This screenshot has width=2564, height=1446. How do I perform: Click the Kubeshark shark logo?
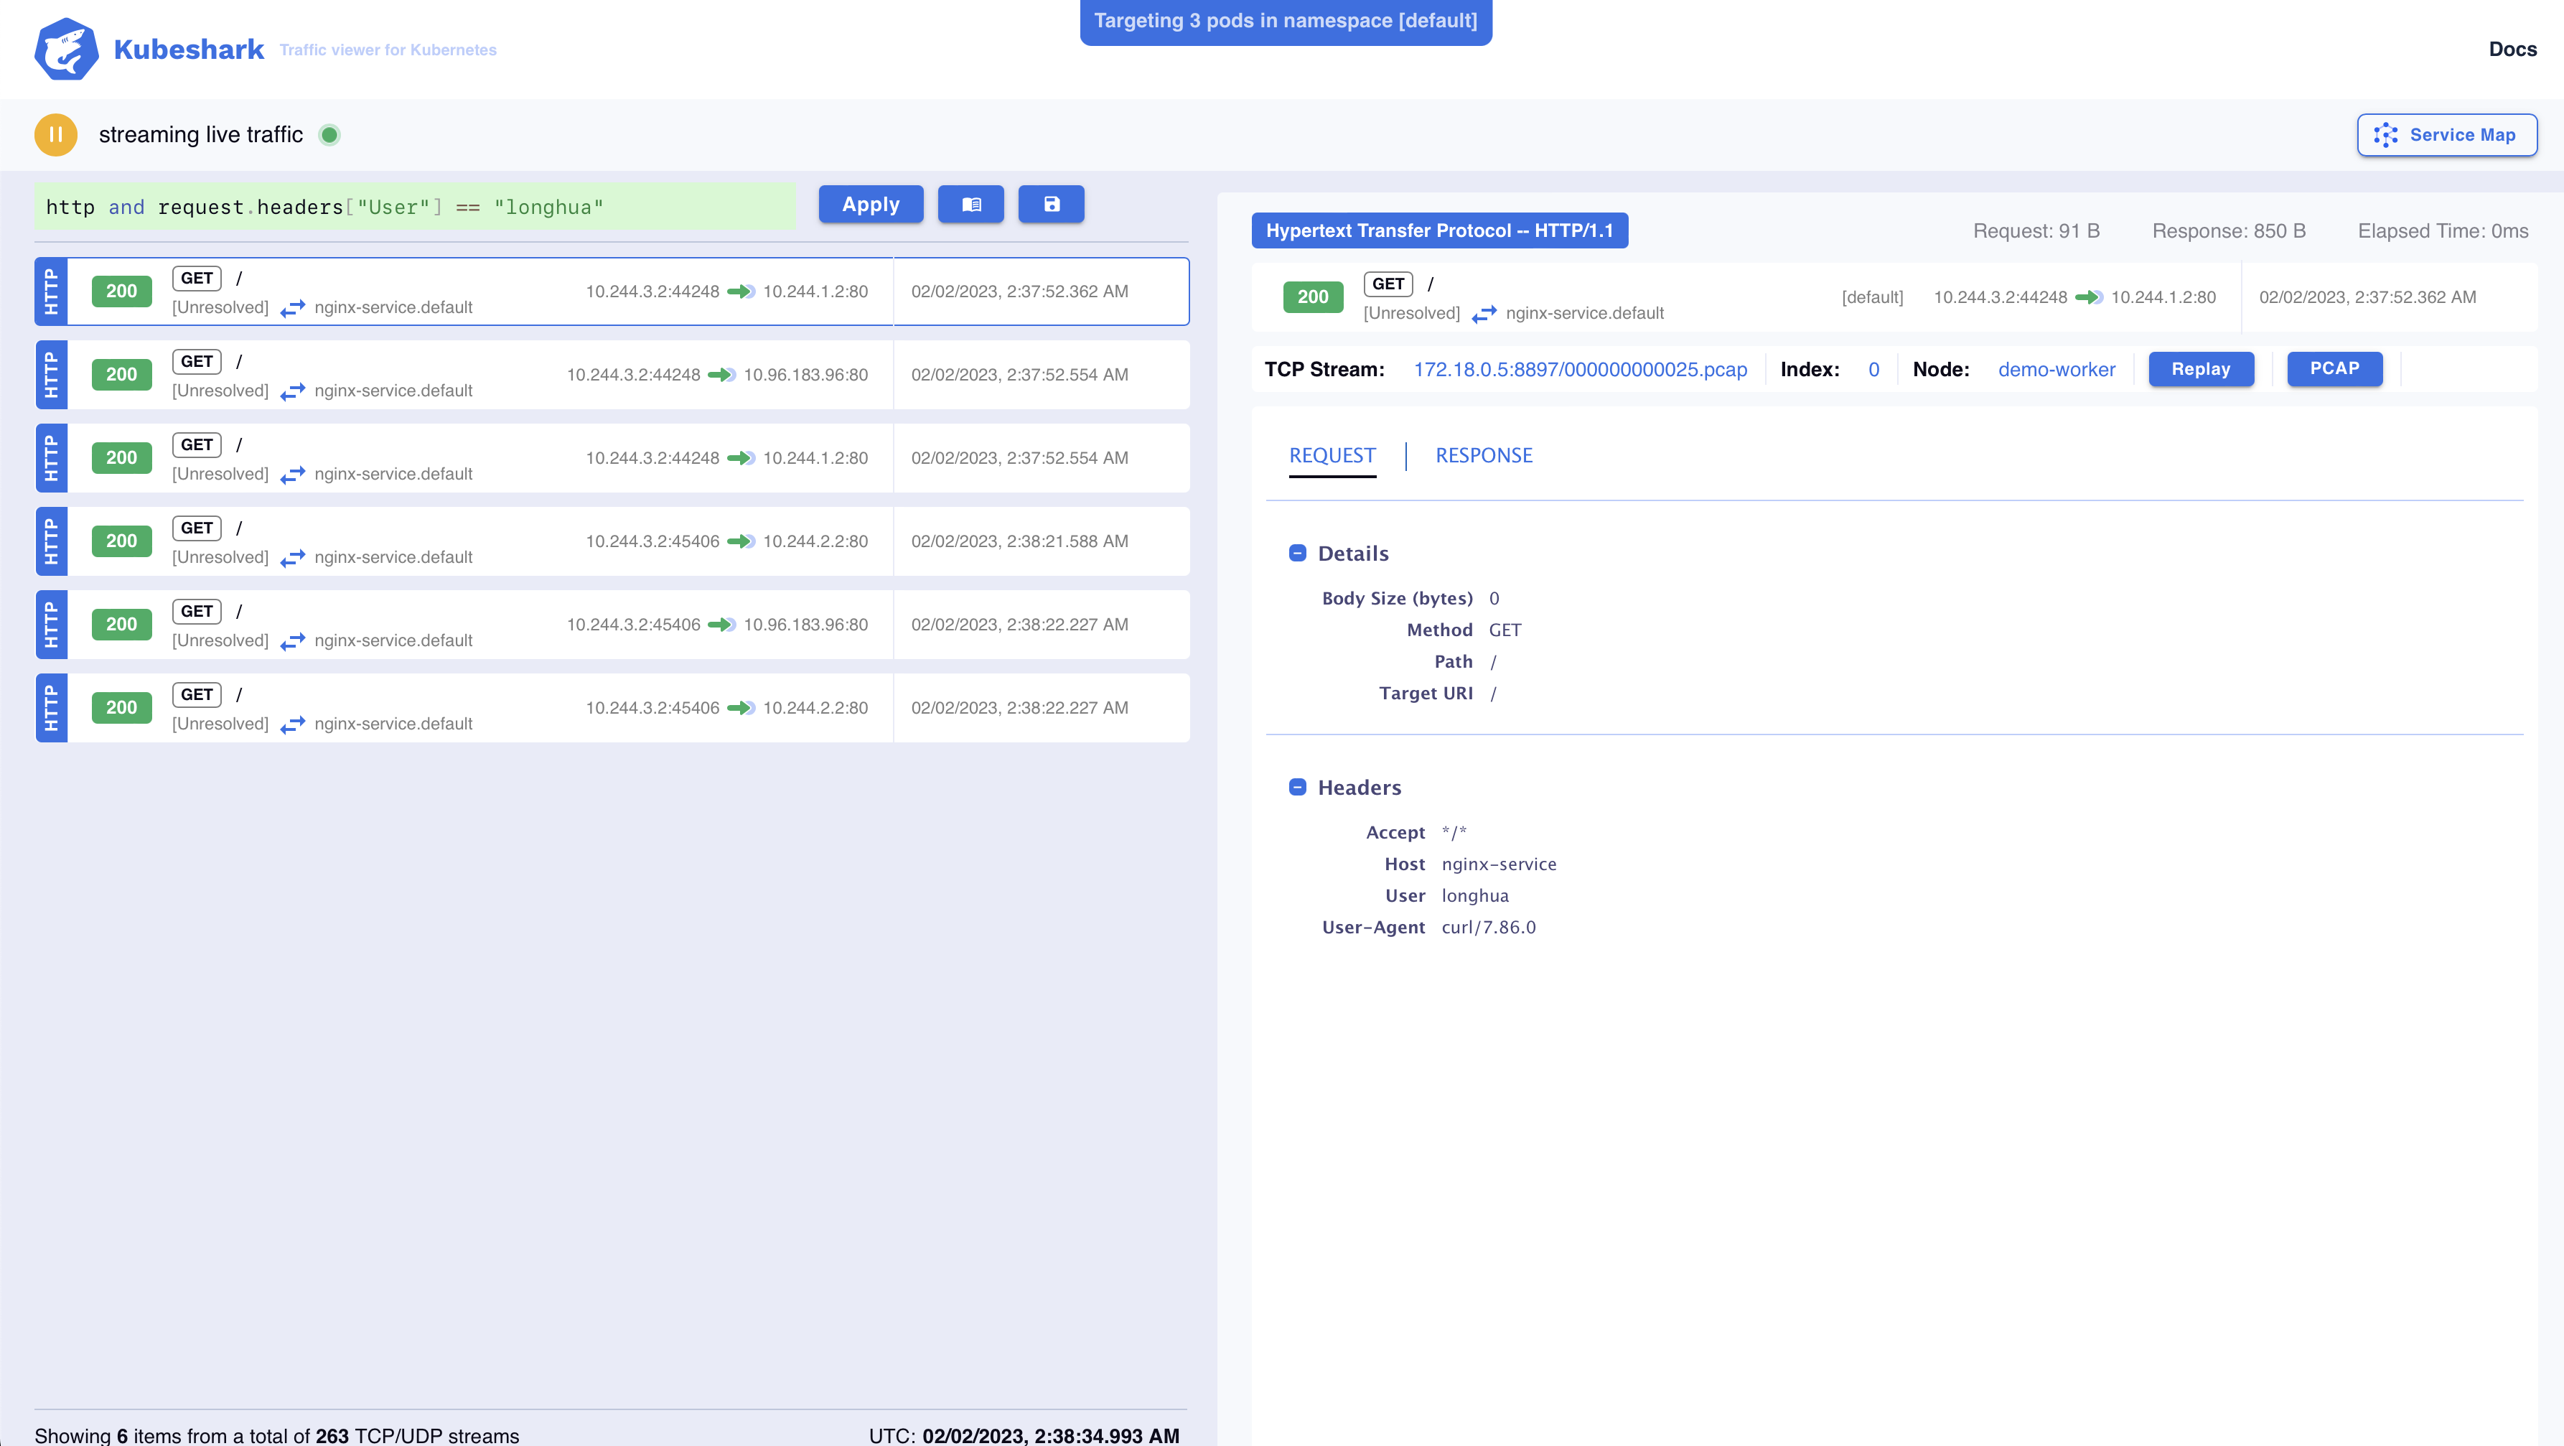[67, 49]
